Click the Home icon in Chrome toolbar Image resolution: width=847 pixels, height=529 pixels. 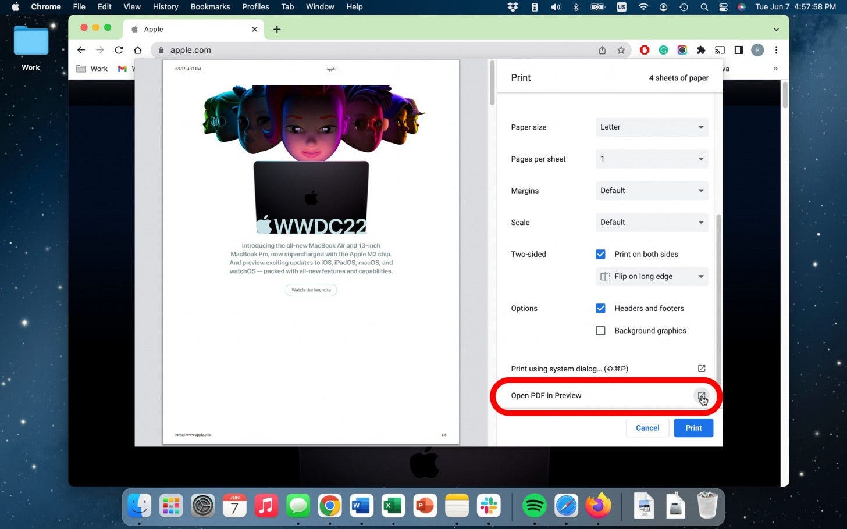pyautogui.click(x=137, y=50)
